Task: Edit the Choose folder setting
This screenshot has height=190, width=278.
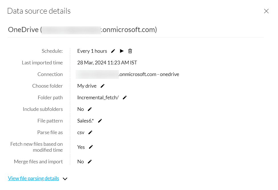Action: coord(103,86)
